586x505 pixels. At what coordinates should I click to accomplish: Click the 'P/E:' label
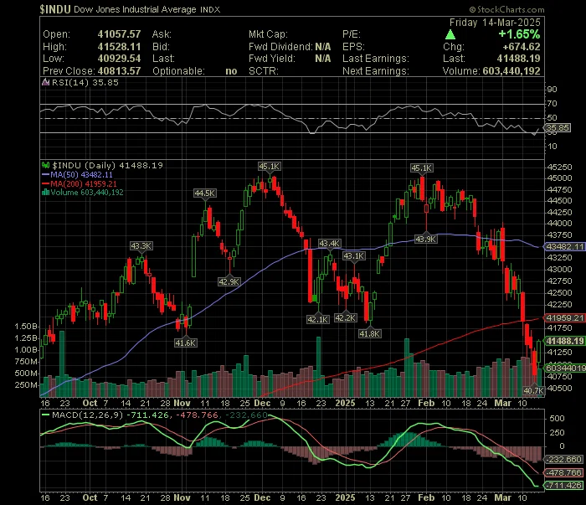[352, 34]
